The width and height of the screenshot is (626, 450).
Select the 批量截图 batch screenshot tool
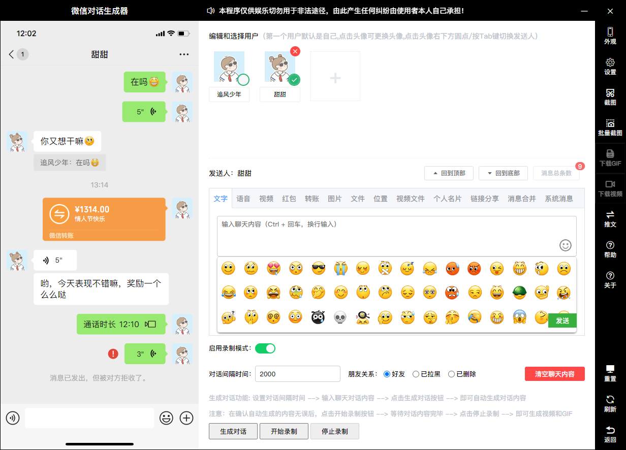click(x=610, y=127)
